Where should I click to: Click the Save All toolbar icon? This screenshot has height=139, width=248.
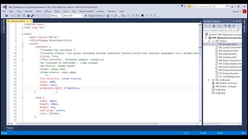coord(33,15)
